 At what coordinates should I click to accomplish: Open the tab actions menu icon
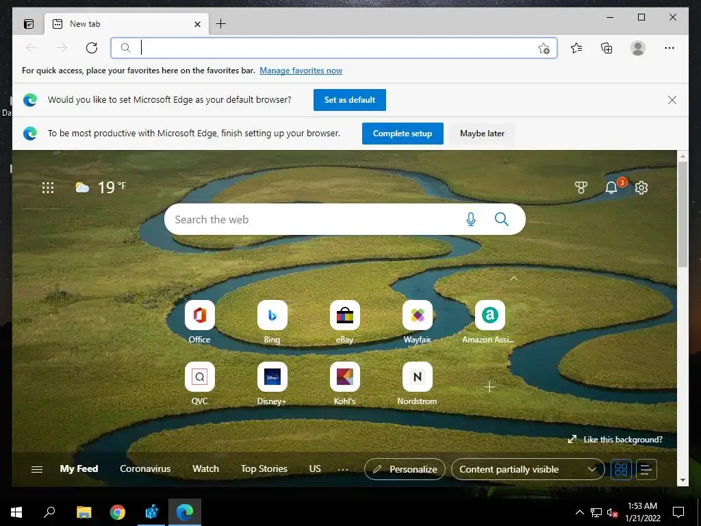29,24
